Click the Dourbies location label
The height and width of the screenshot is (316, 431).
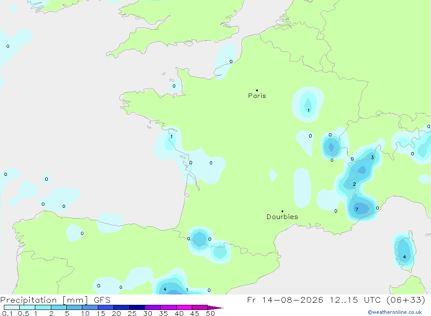pos(282,217)
